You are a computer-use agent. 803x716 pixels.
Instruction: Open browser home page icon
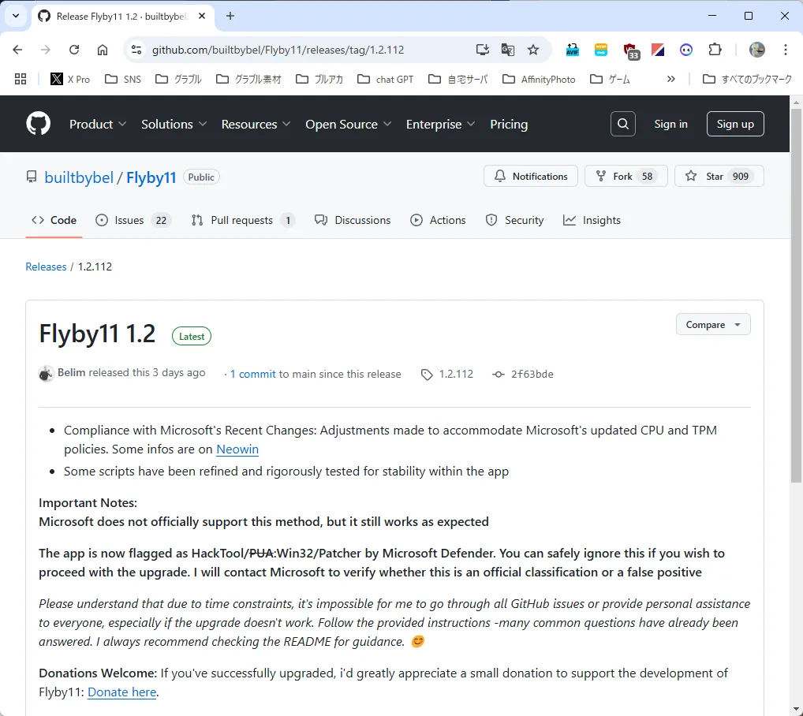103,50
